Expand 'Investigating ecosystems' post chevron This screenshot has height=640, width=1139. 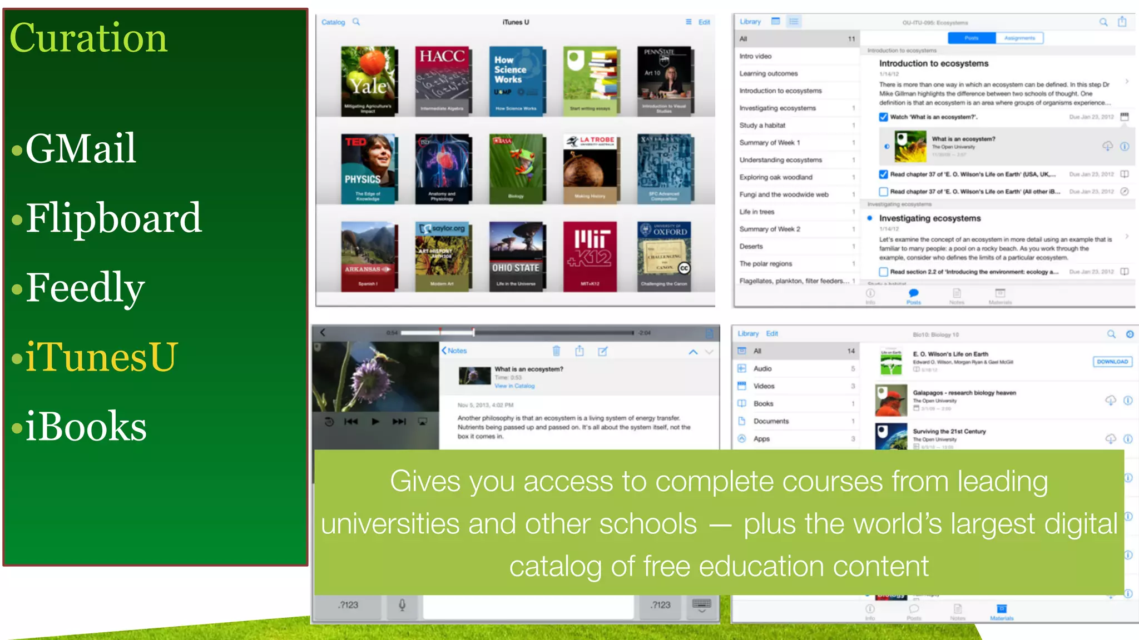pos(1127,237)
